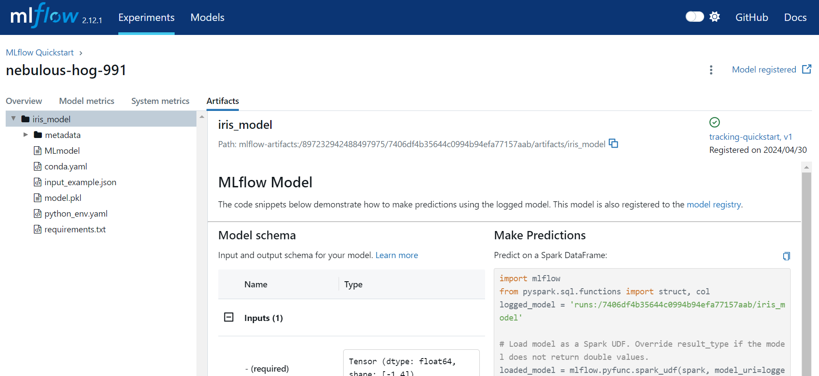Click the input_example.json file icon

[x=38, y=182]
